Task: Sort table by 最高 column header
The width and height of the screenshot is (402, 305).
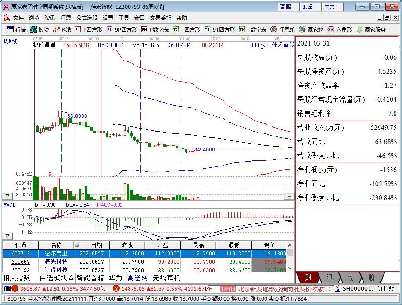Action: [198, 245]
